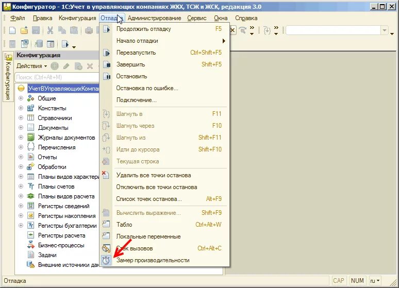Open the Сервис menu
The image size is (399, 288).
point(197,18)
